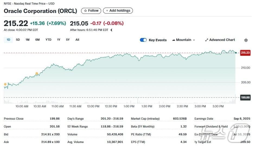Toggle the Key Events switch
The image size is (253, 146).
coord(143,40)
